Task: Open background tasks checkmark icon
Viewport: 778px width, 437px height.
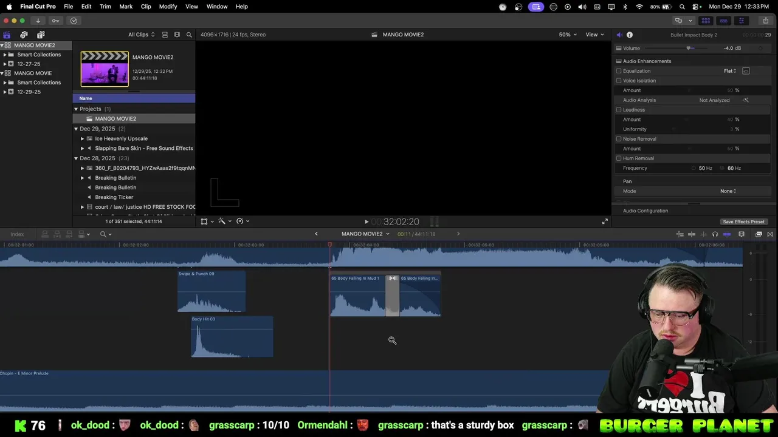Action: pos(74,21)
